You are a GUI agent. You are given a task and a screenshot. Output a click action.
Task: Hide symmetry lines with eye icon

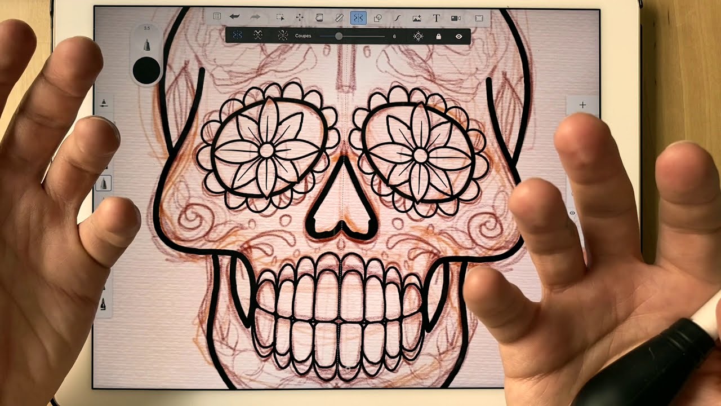(459, 36)
